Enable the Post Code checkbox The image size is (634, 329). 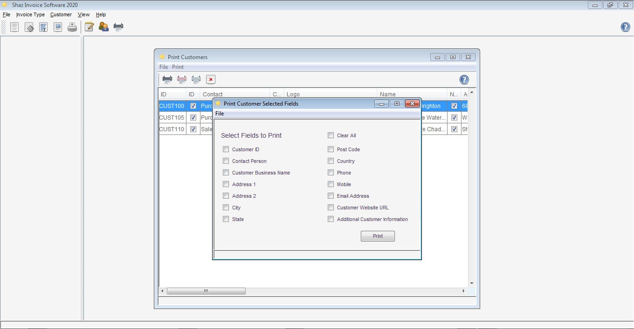(331, 149)
